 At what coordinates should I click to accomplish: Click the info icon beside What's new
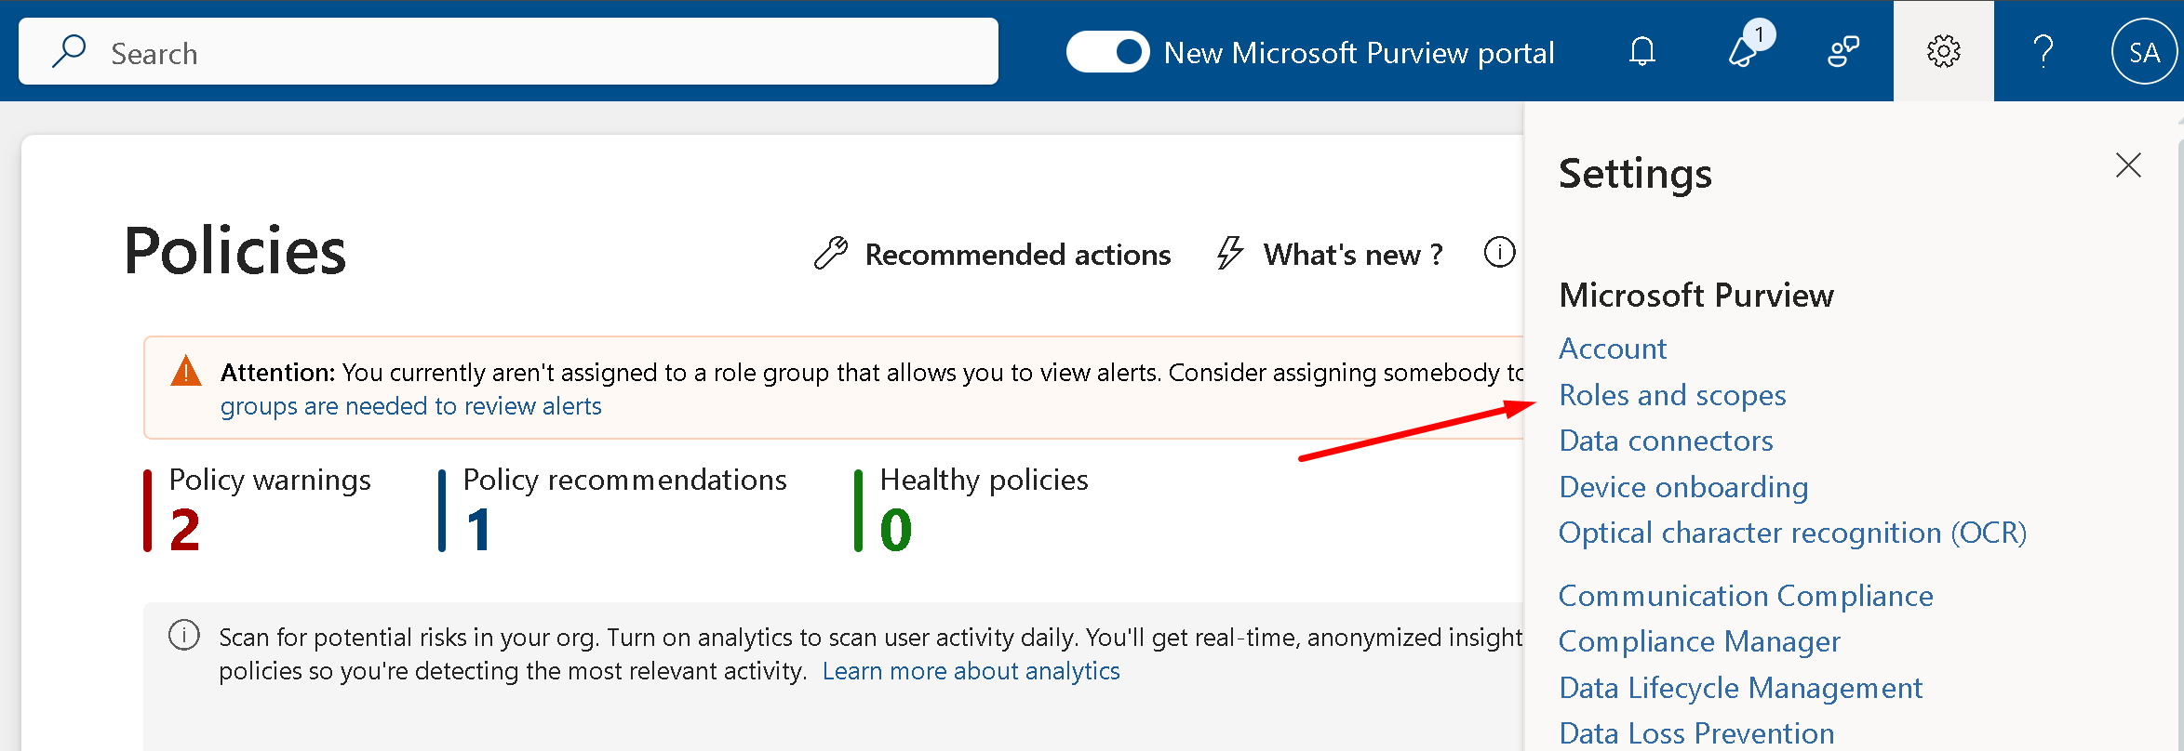pos(1499,252)
